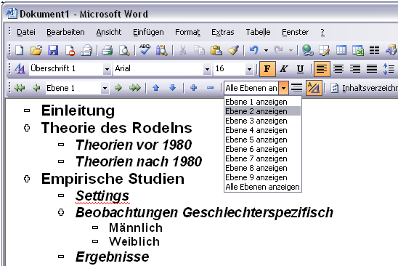This screenshot has height=266, width=398.
Task: Justify the text alignment
Action: click(372, 68)
